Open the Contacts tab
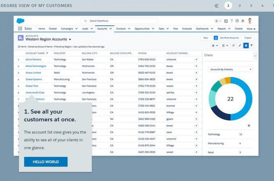 point(121,29)
